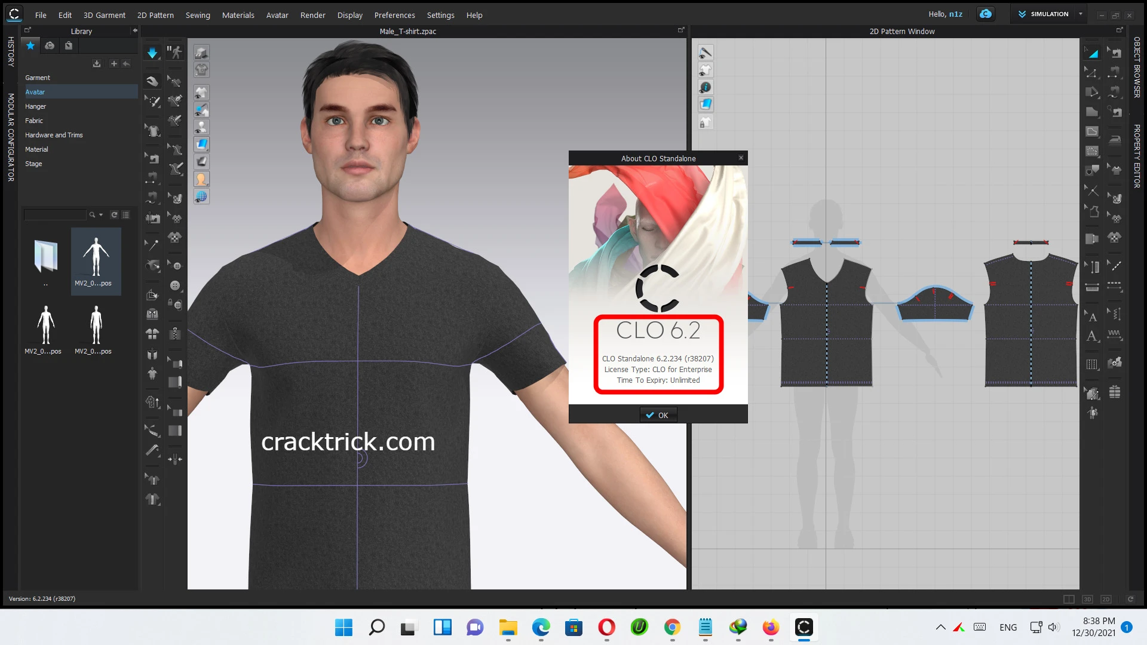
Task: Click the avatar skin render style icon
Action: [201, 179]
